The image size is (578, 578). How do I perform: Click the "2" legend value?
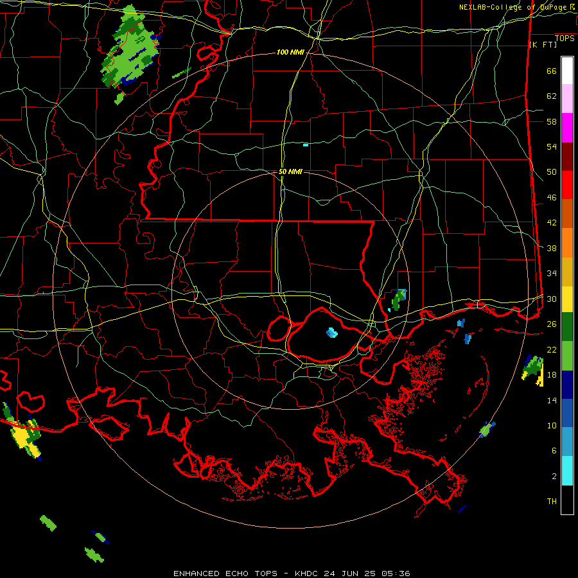click(554, 477)
